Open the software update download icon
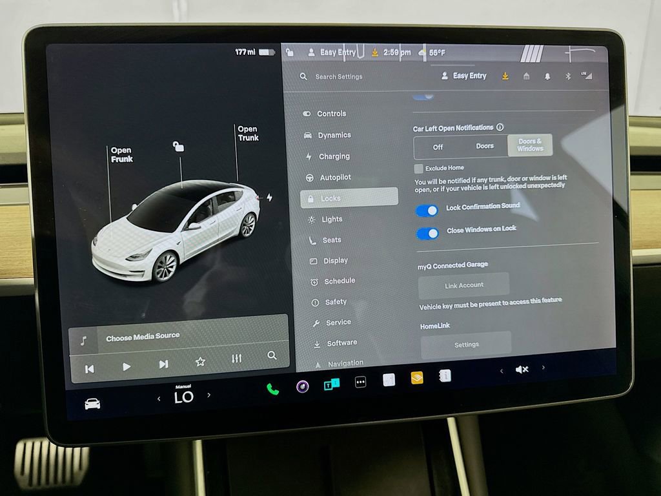The image size is (661, 496). [505, 76]
